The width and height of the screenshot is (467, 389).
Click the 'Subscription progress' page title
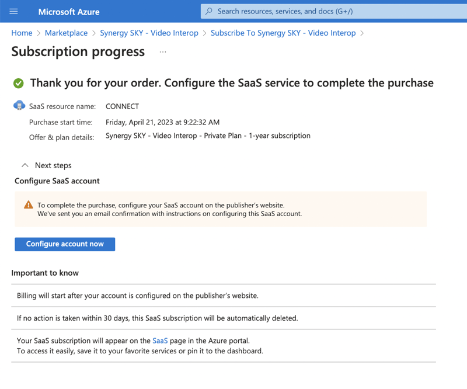pos(78,51)
